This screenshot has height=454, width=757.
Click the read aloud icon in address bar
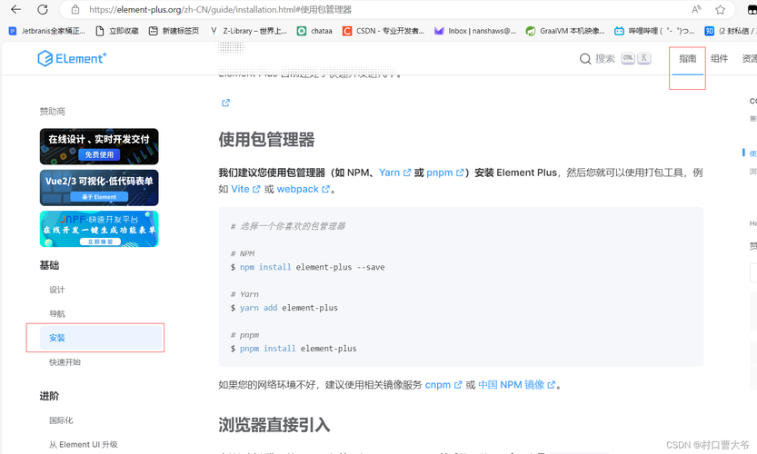(696, 10)
